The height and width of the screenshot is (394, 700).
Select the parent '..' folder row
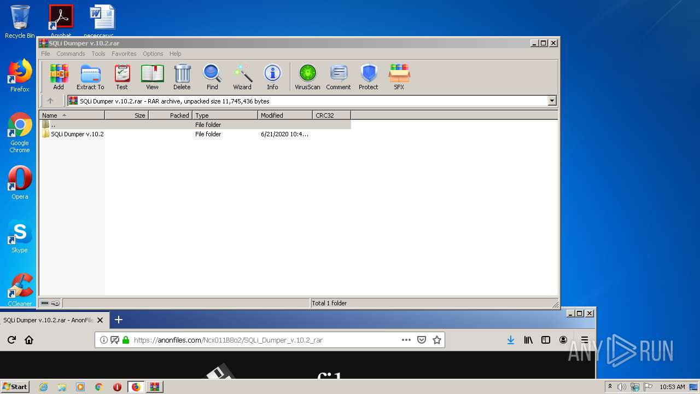(195, 125)
